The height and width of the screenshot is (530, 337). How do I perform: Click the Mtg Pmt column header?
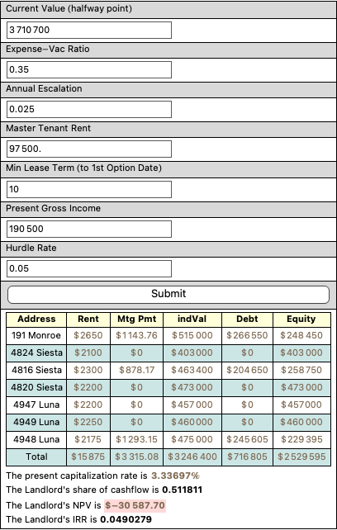coord(136,319)
